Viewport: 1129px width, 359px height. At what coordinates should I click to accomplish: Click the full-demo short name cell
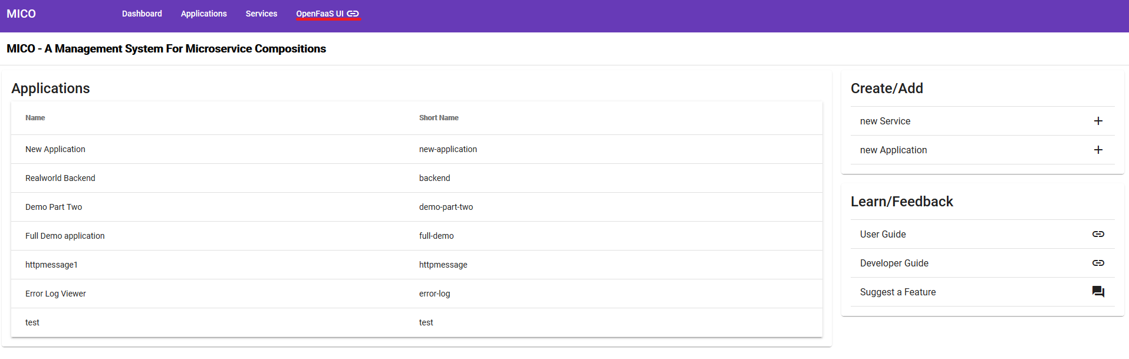tap(436, 236)
